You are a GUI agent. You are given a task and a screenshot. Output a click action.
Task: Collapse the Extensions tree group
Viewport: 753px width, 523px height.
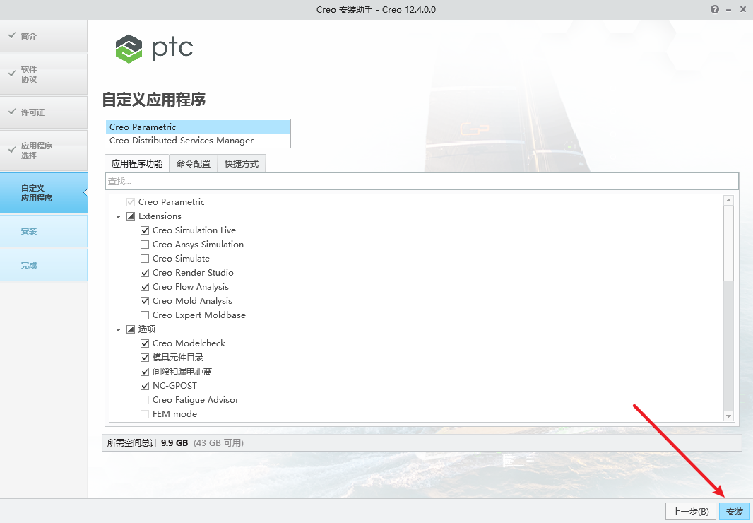pos(119,216)
